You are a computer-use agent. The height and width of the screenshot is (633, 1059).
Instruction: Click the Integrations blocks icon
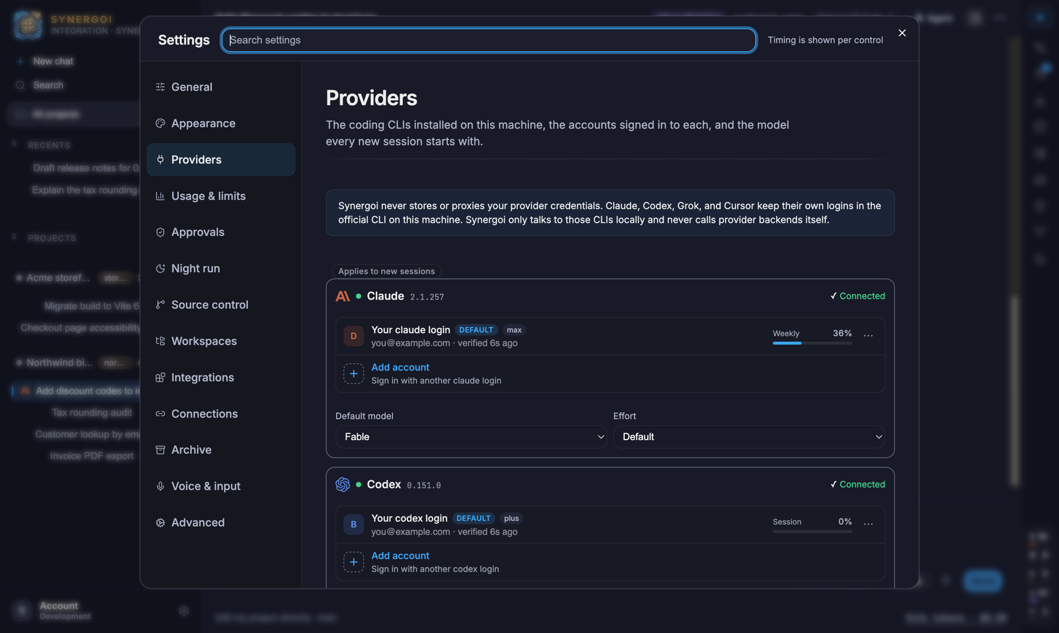[x=160, y=378]
